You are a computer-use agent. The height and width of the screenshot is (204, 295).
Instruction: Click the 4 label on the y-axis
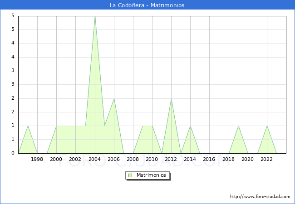tap(13, 44)
